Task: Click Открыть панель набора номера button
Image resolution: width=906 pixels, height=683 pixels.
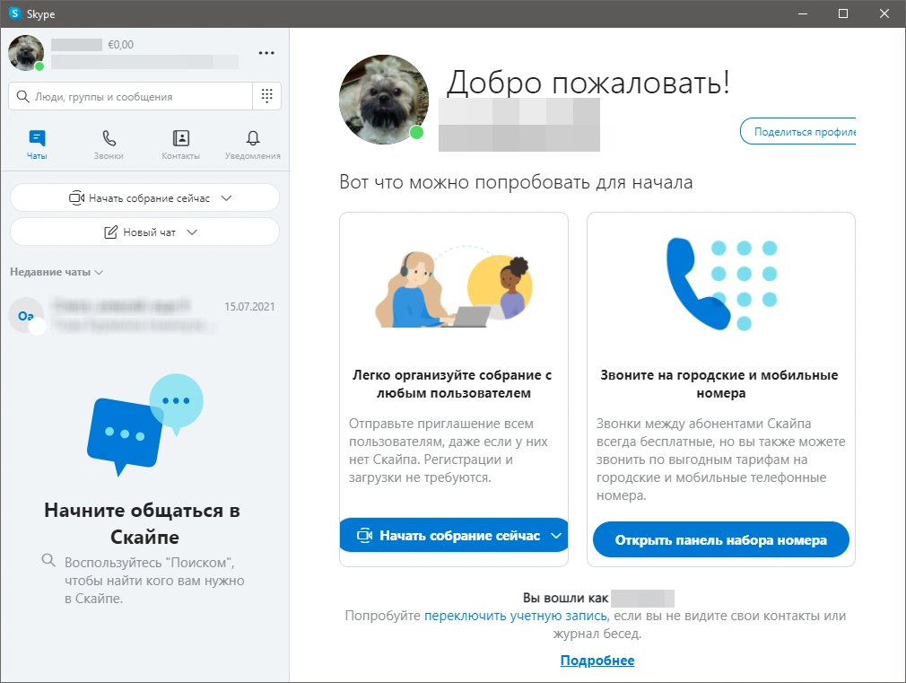Action: point(720,539)
